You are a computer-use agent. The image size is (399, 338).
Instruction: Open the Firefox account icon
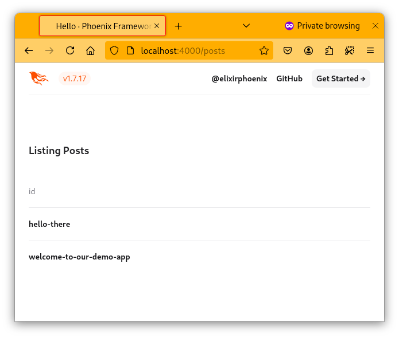(x=309, y=50)
